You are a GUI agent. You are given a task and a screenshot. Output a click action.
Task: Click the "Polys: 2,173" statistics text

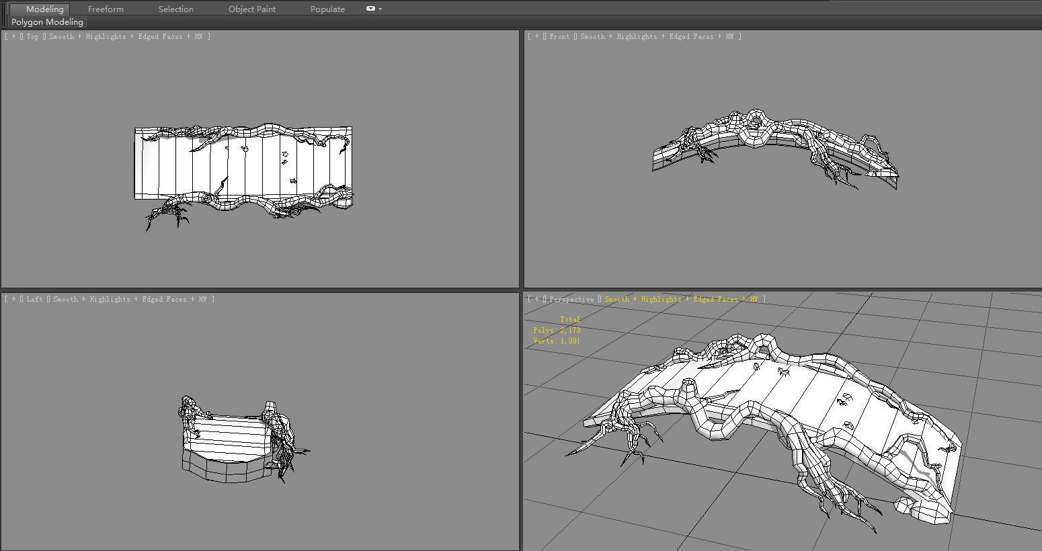(x=557, y=330)
